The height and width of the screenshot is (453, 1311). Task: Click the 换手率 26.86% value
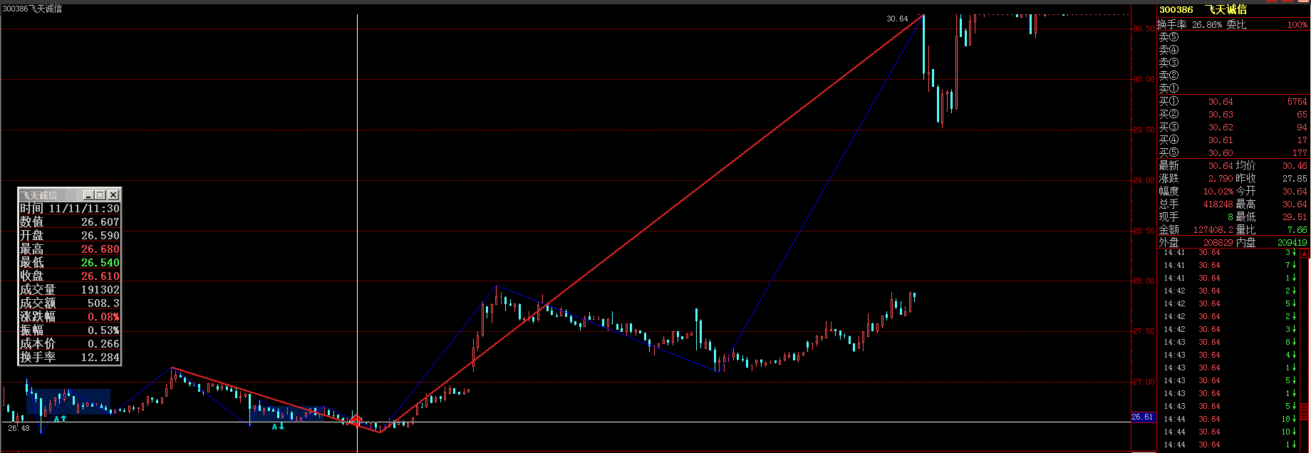point(1207,25)
